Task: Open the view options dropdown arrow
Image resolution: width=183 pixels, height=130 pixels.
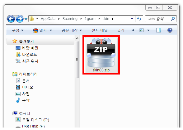Action: (x=148, y=30)
